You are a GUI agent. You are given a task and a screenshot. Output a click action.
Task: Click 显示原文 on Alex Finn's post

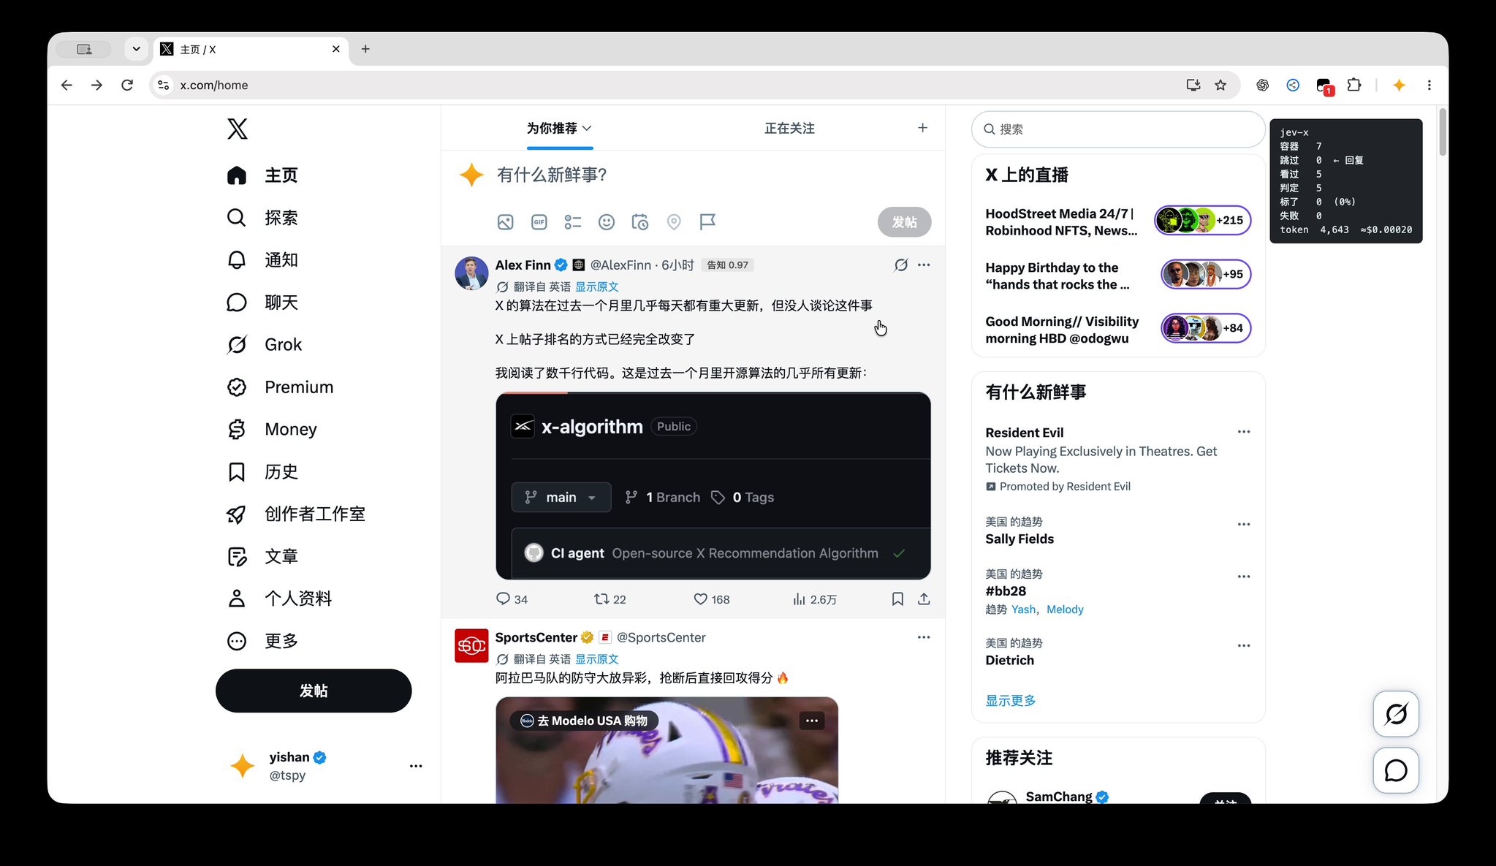[596, 286]
